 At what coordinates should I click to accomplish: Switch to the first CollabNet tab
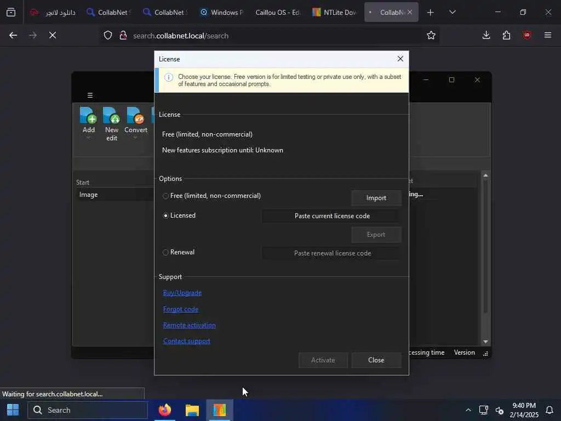(109, 12)
